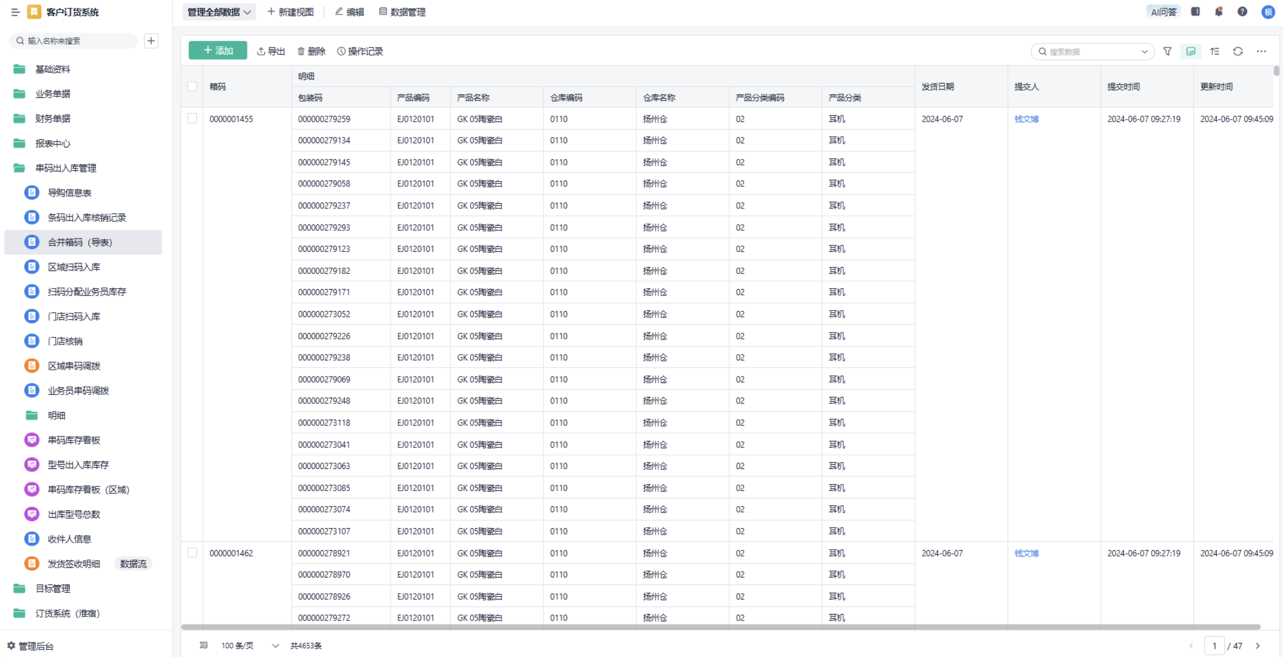Click the green 添加 button
This screenshot has width=1283, height=657.
[x=218, y=51]
